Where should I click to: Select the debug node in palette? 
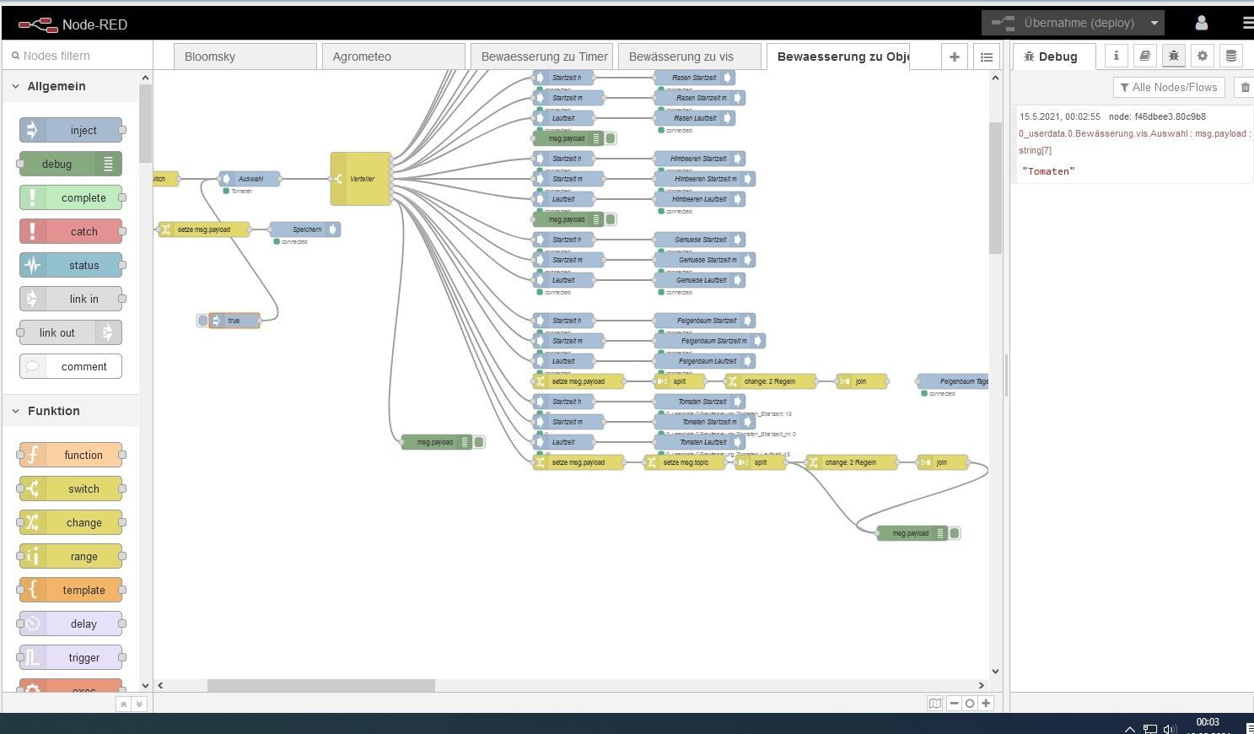(71, 164)
